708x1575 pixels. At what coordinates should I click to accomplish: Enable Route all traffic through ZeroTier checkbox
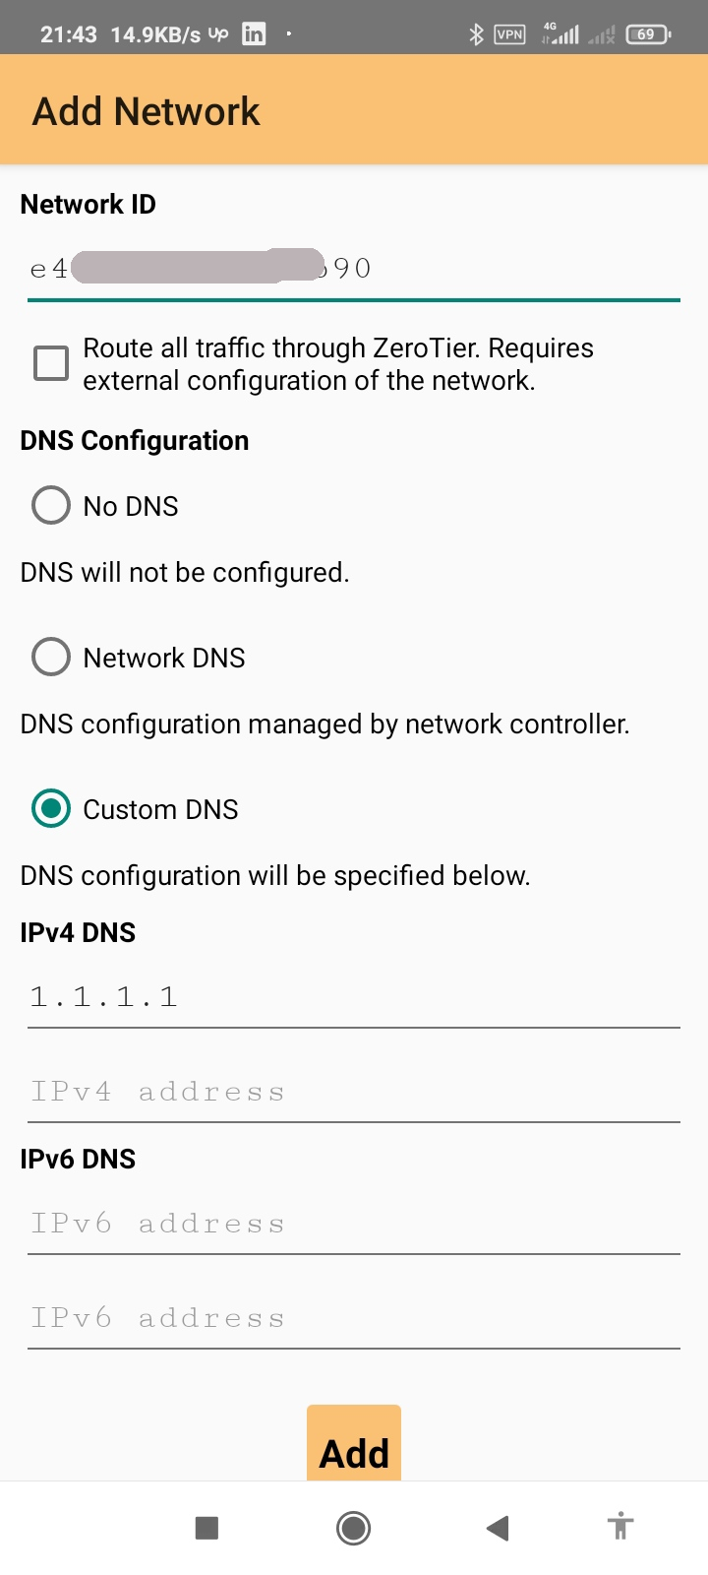click(51, 363)
